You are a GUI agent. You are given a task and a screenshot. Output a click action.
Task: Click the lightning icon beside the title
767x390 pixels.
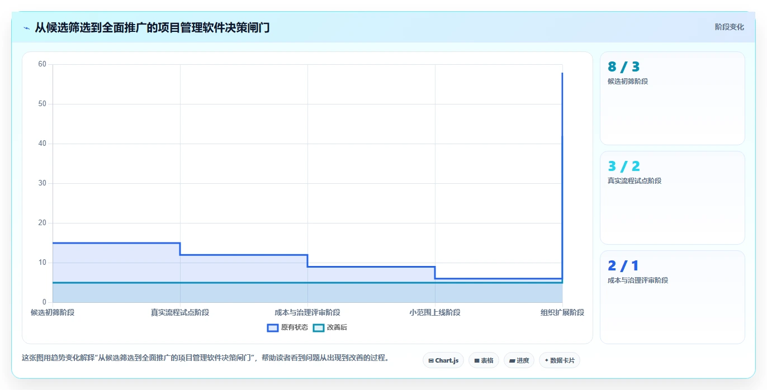(x=27, y=28)
